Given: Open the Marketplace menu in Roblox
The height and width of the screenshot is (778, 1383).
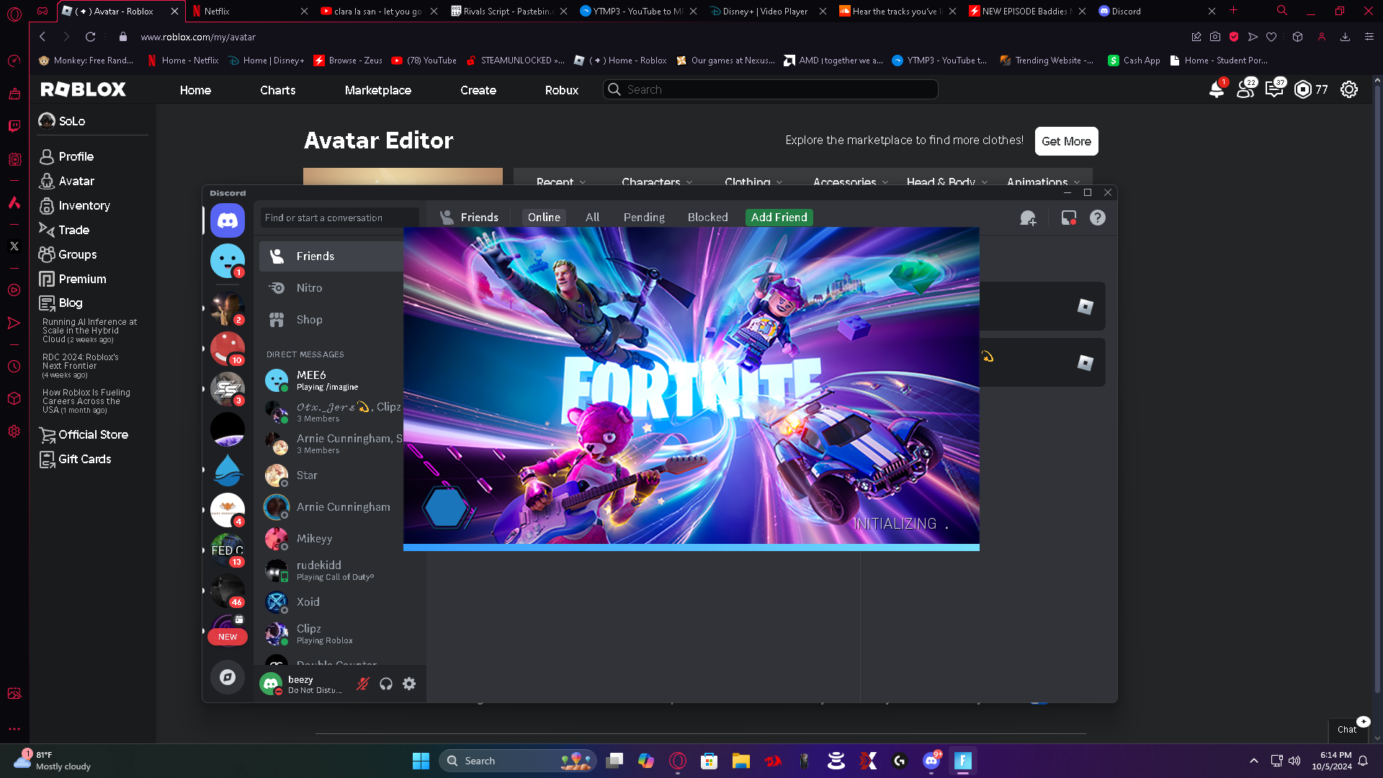Looking at the screenshot, I should pos(377,90).
